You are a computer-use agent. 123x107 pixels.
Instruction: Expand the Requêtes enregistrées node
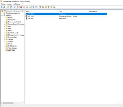pyautogui.click(x=2, y=13)
